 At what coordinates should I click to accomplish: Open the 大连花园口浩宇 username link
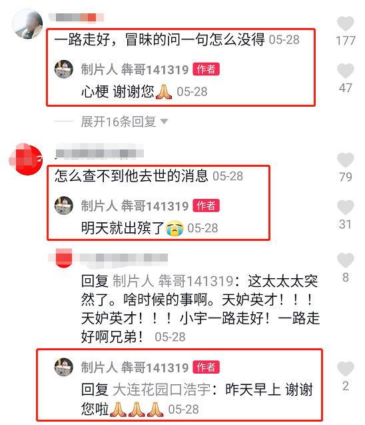pyautogui.click(x=162, y=390)
